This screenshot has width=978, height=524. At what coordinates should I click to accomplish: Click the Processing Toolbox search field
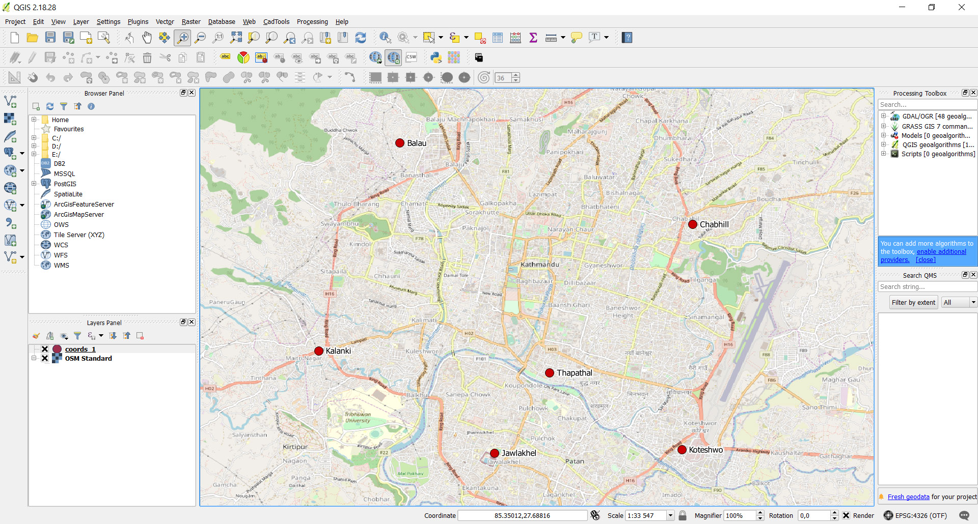coord(928,104)
